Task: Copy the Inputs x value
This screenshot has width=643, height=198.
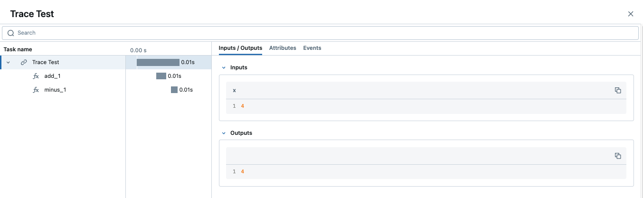Action: (x=618, y=90)
